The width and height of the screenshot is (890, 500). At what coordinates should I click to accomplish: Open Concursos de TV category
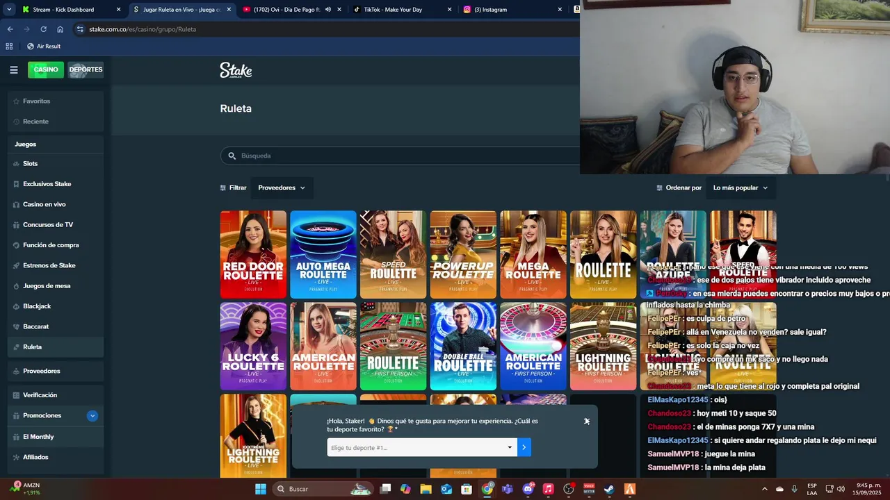56,225
